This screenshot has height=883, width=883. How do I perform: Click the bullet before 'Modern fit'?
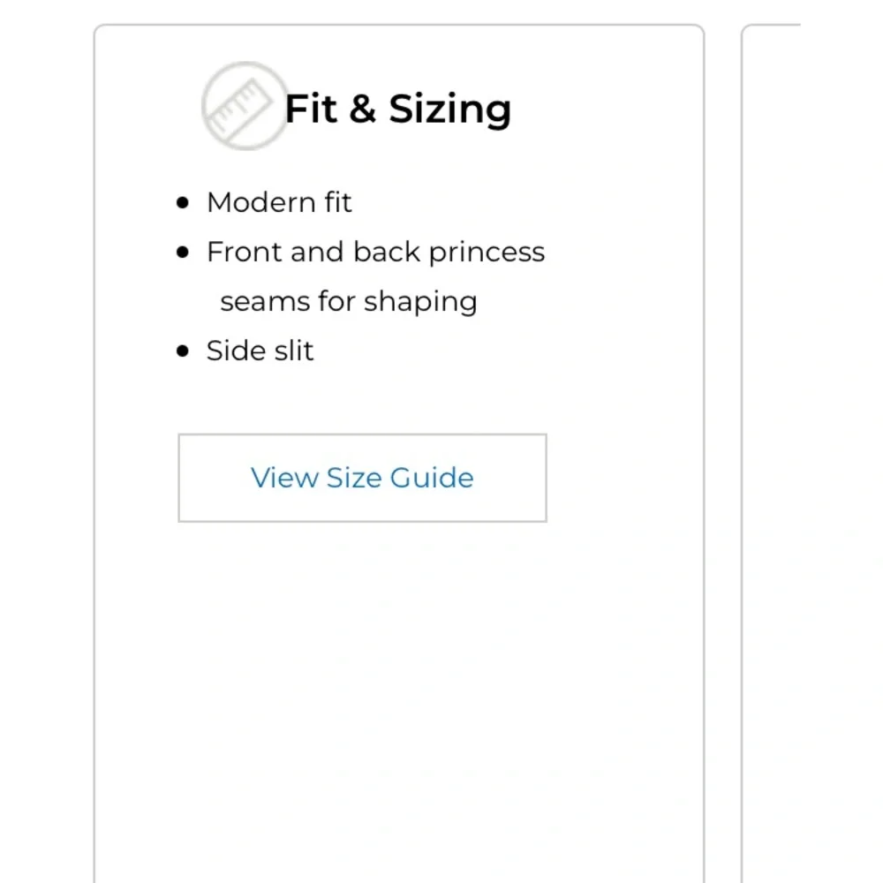tap(183, 203)
